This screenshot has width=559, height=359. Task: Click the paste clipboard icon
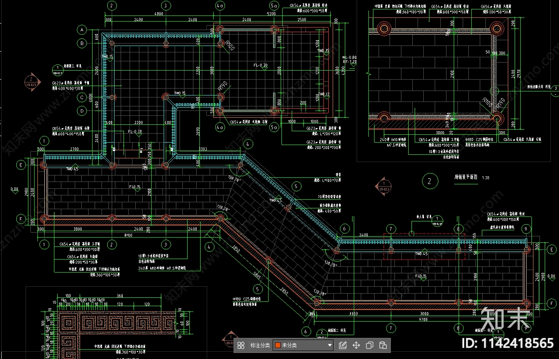coord(383,345)
